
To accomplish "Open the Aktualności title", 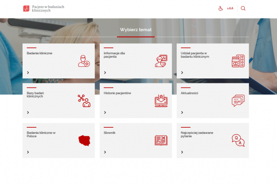I will [x=189, y=93].
